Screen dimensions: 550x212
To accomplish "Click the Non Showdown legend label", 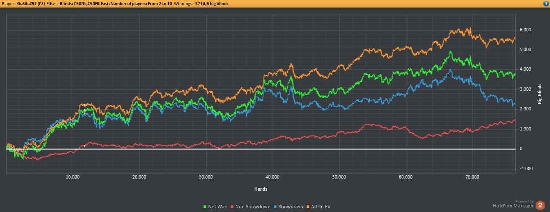I will coord(253,207).
